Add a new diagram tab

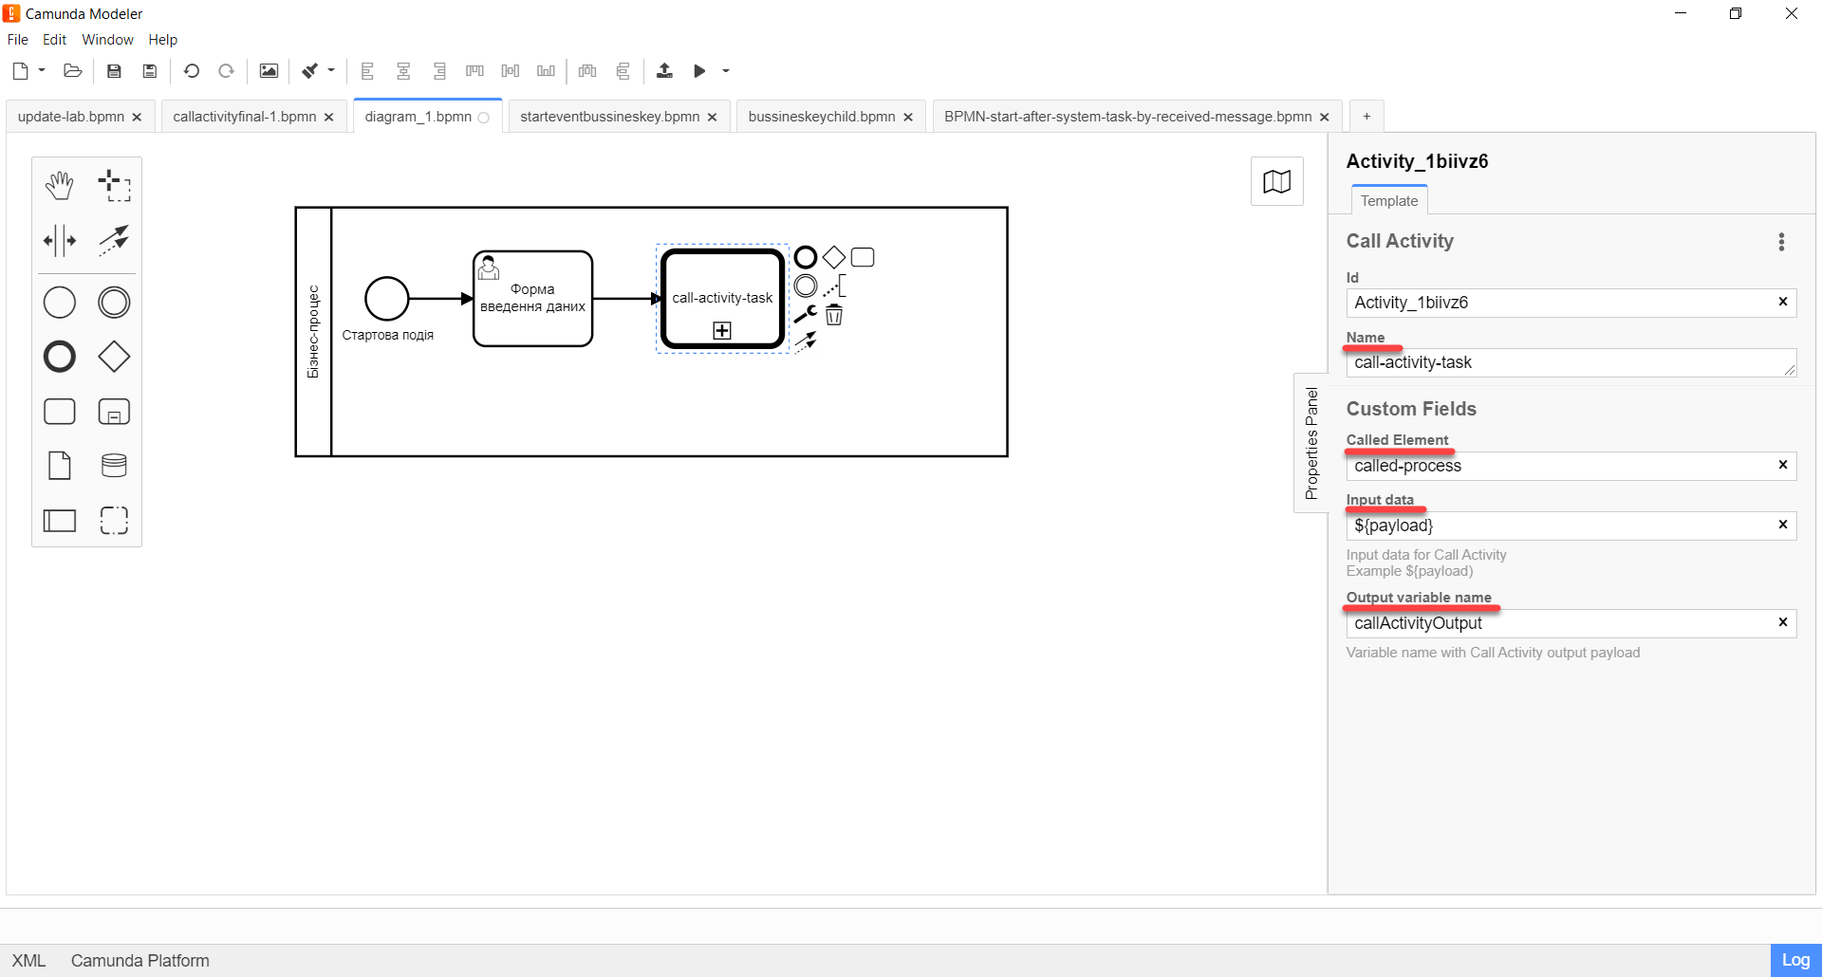(x=1366, y=117)
